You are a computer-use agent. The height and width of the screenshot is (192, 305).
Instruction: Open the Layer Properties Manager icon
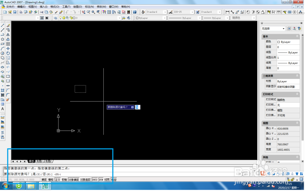point(56,18)
